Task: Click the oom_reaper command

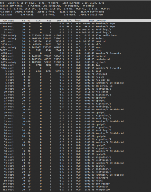Action: pyautogui.click(x=103, y=184)
